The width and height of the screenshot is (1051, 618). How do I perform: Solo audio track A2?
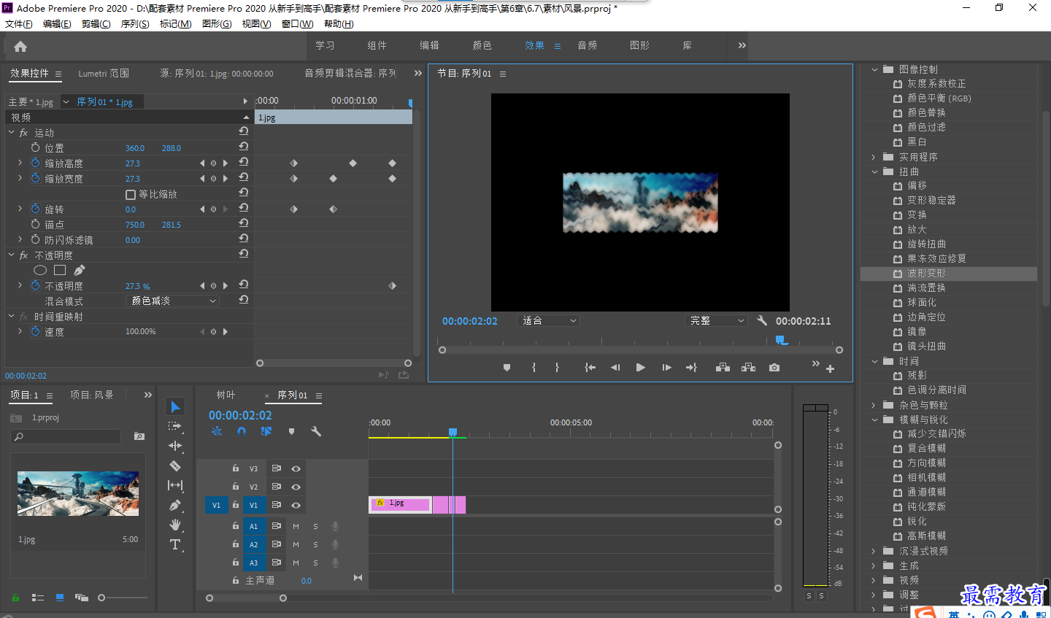click(x=315, y=544)
